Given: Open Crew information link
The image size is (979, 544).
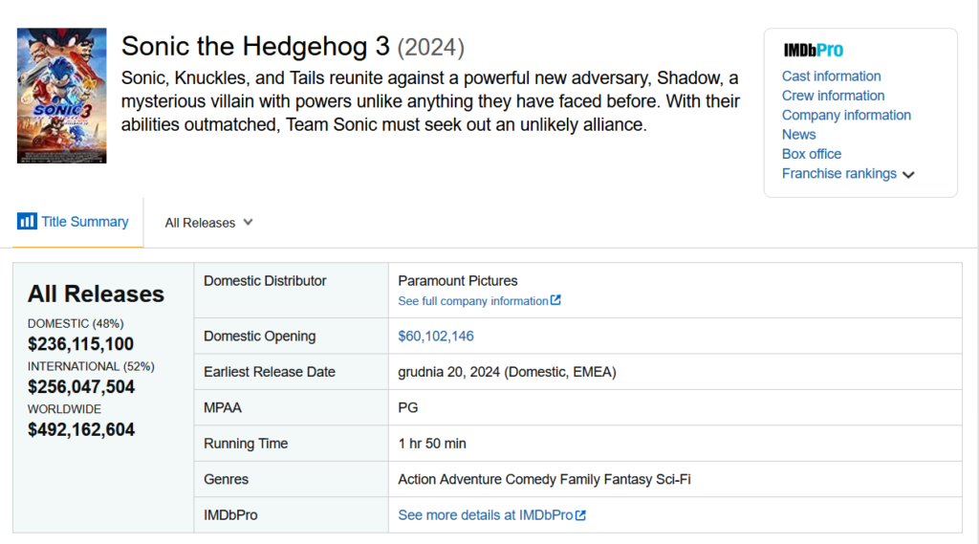Looking at the screenshot, I should click(833, 96).
